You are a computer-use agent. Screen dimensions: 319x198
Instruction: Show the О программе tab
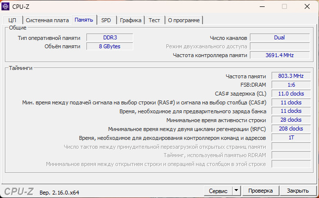(x=184, y=20)
